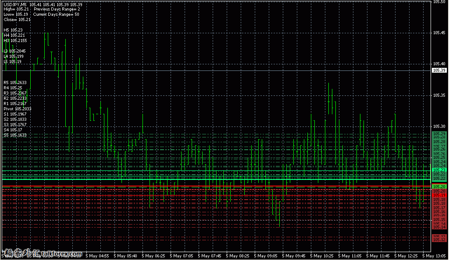Select the 'S1 105.1967' support label
Viewport: 449px width, 260px height.
(15, 114)
